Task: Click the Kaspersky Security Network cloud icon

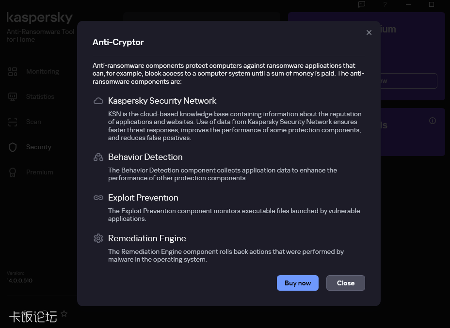Action: [98, 101]
